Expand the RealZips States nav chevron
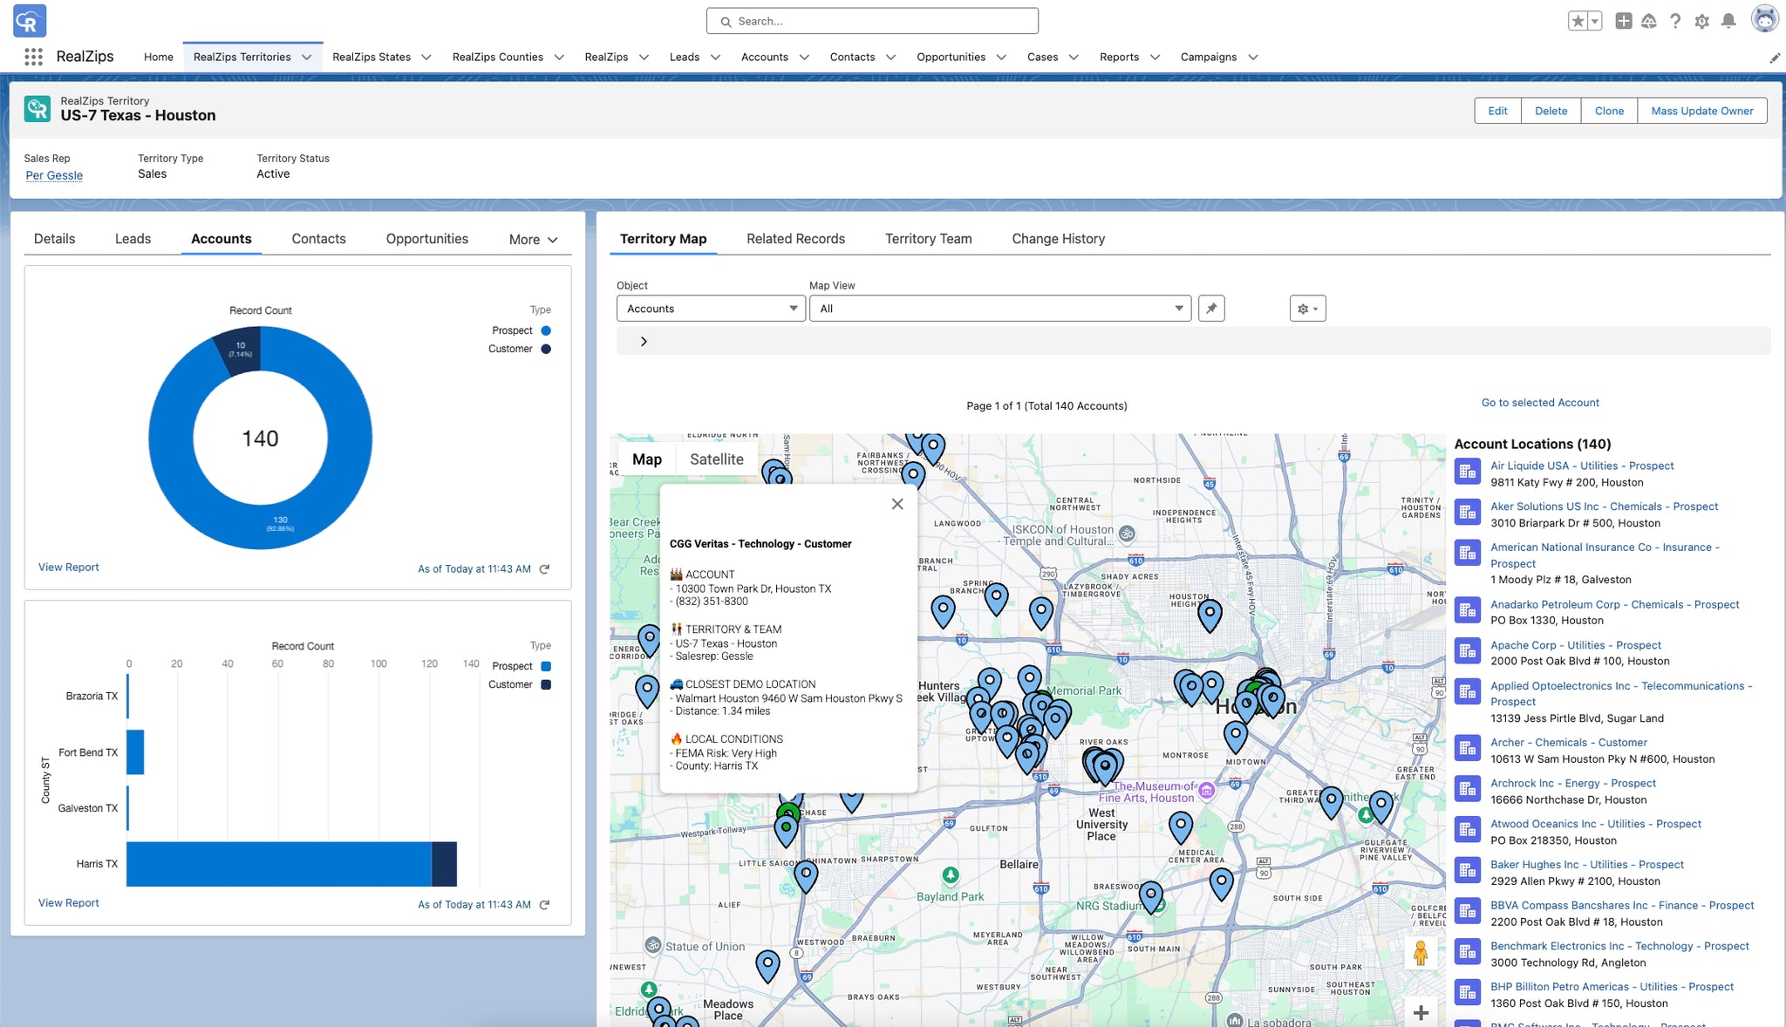1786x1027 pixels. pos(426,58)
